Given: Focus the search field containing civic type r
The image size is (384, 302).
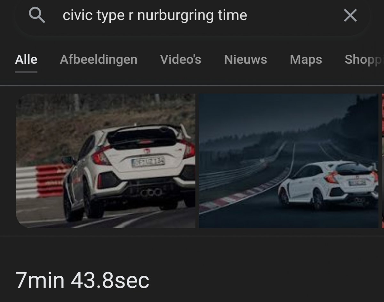Looking at the screenshot, I should click(x=192, y=15).
